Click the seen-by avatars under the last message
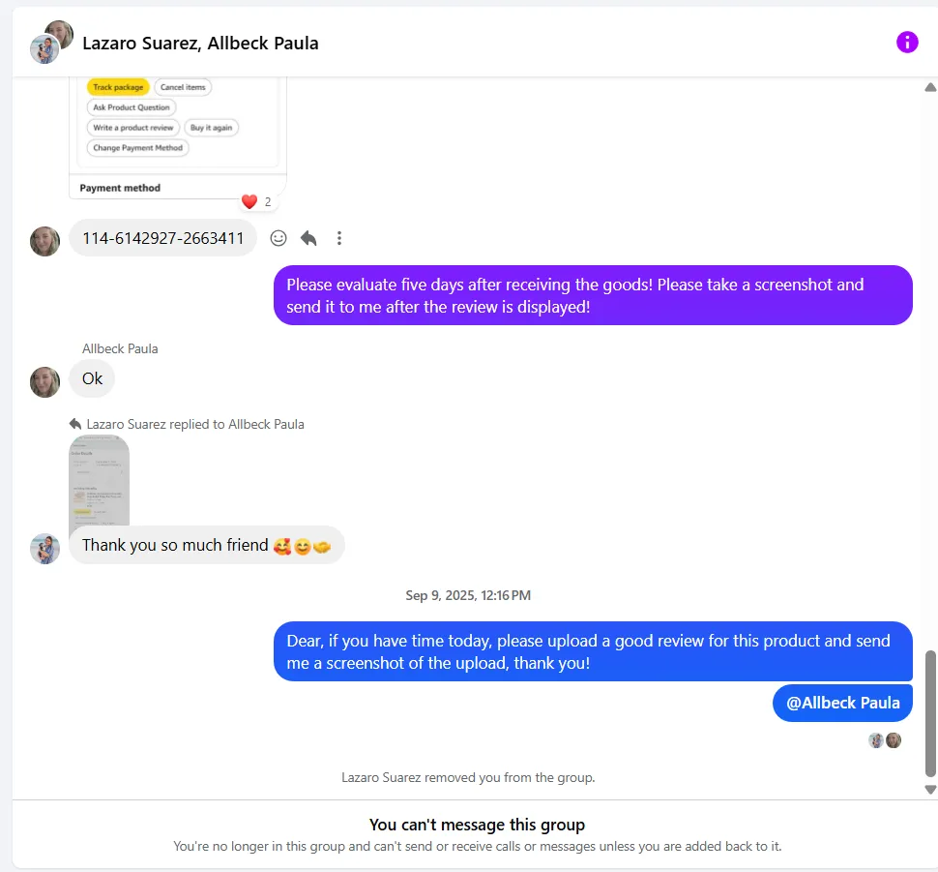938x872 pixels. [885, 740]
